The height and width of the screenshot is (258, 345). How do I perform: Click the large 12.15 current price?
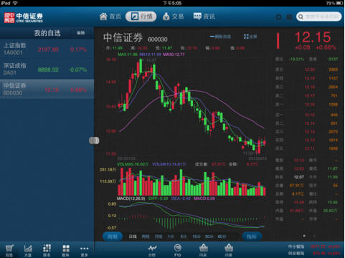coord(313,37)
